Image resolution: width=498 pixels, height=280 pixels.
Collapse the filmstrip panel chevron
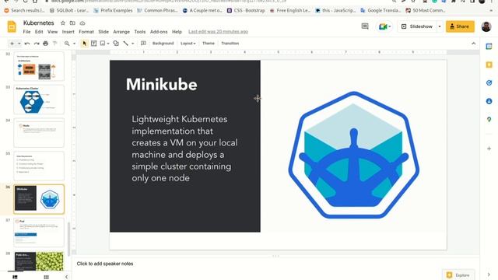pyautogui.click(x=66, y=277)
